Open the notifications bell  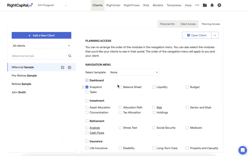tap(212, 5)
